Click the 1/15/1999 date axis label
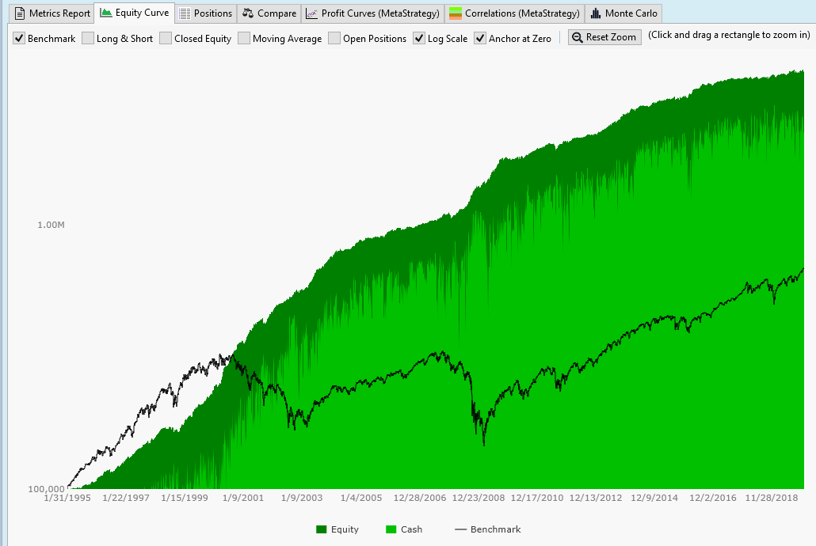This screenshot has height=546, width=816. coord(185,498)
